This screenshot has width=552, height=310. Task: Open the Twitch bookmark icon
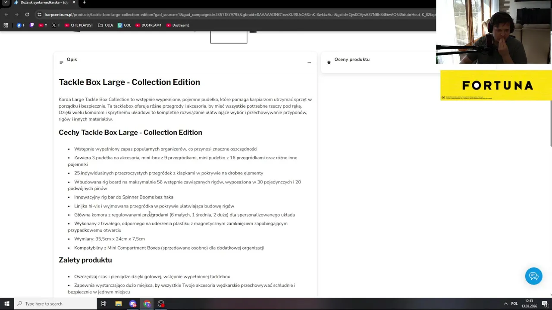[x=31, y=25]
